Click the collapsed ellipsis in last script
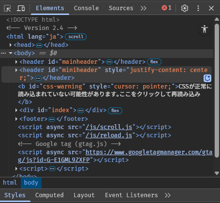 point(52,169)
